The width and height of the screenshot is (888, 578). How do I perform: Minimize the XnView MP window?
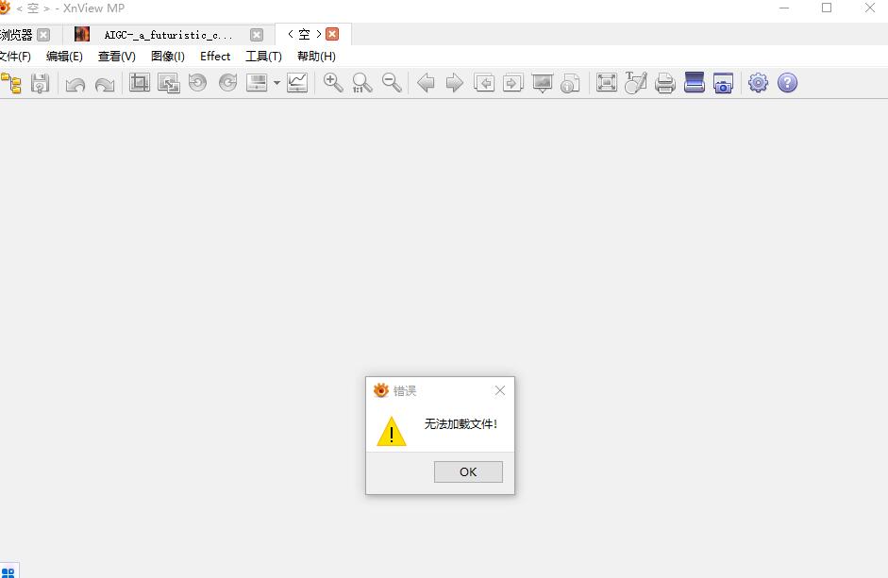click(784, 8)
